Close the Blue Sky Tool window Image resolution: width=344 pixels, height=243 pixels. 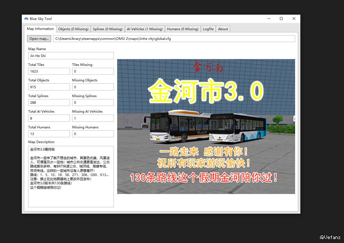pyautogui.click(x=294, y=19)
